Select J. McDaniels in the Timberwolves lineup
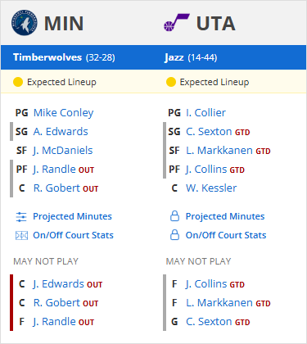 pyautogui.click(x=63, y=151)
